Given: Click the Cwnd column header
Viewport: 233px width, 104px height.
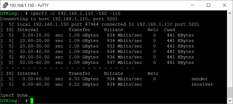Looking at the screenshot, I should coord(170,30).
